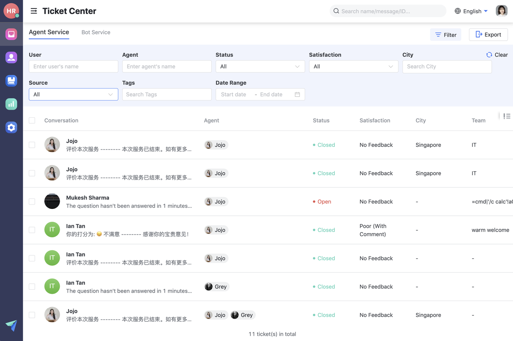Open the contacts icon in sidebar

11,57
